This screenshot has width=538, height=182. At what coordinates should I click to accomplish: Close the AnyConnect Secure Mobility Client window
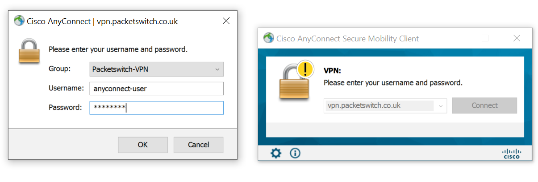pos(517,38)
